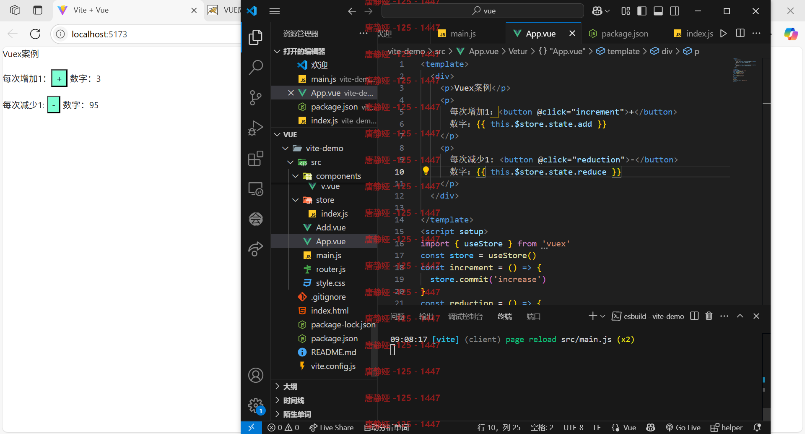Open notifications bell in status bar
805x434 pixels.
[757, 427]
